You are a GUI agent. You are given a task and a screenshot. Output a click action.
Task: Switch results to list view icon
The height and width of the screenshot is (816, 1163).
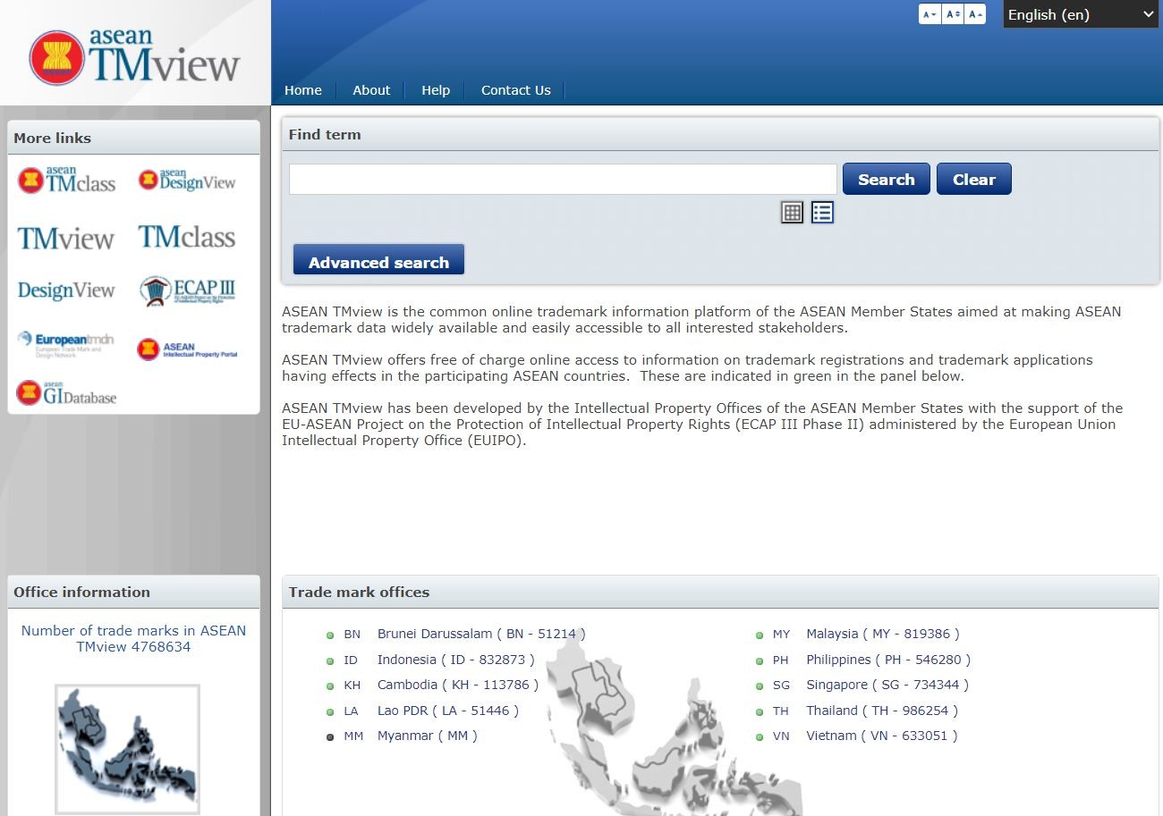coord(822,212)
